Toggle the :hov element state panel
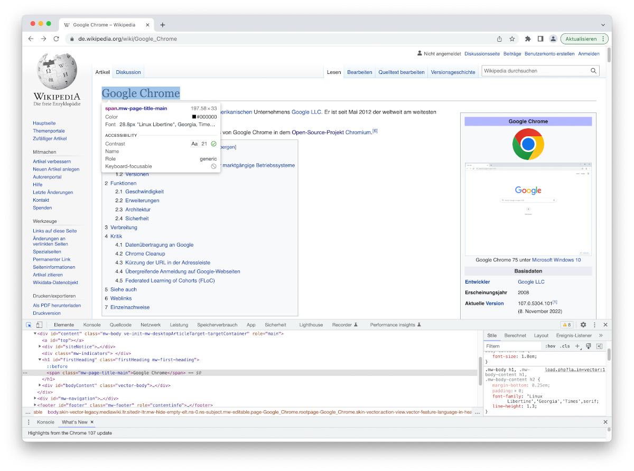The image size is (634, 471). click(550, 346)
